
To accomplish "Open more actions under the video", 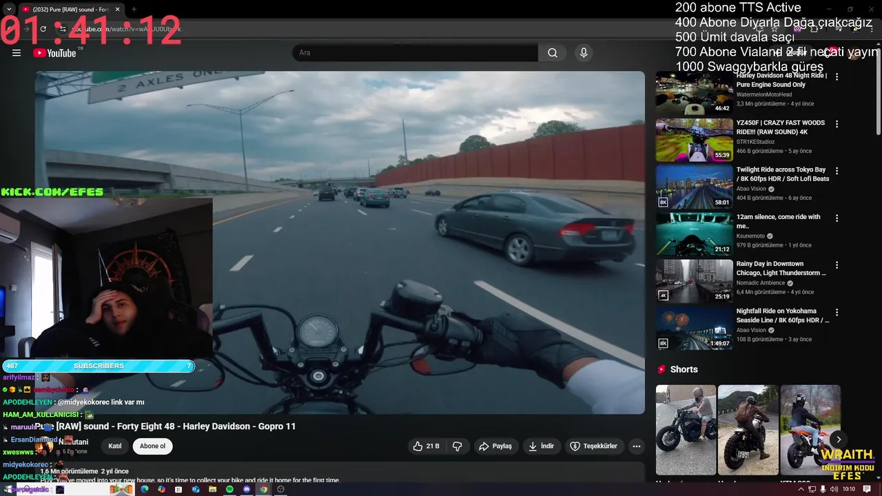I will pyautogui.click(x=636, y=446).
